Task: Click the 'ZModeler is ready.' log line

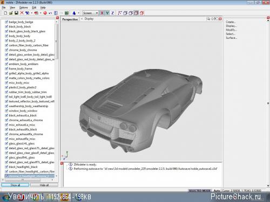Action: click(x=85, y=164)
